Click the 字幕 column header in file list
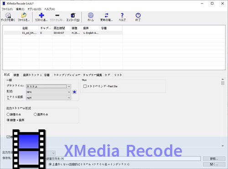The image size is (228, 169). pos(111,28)
